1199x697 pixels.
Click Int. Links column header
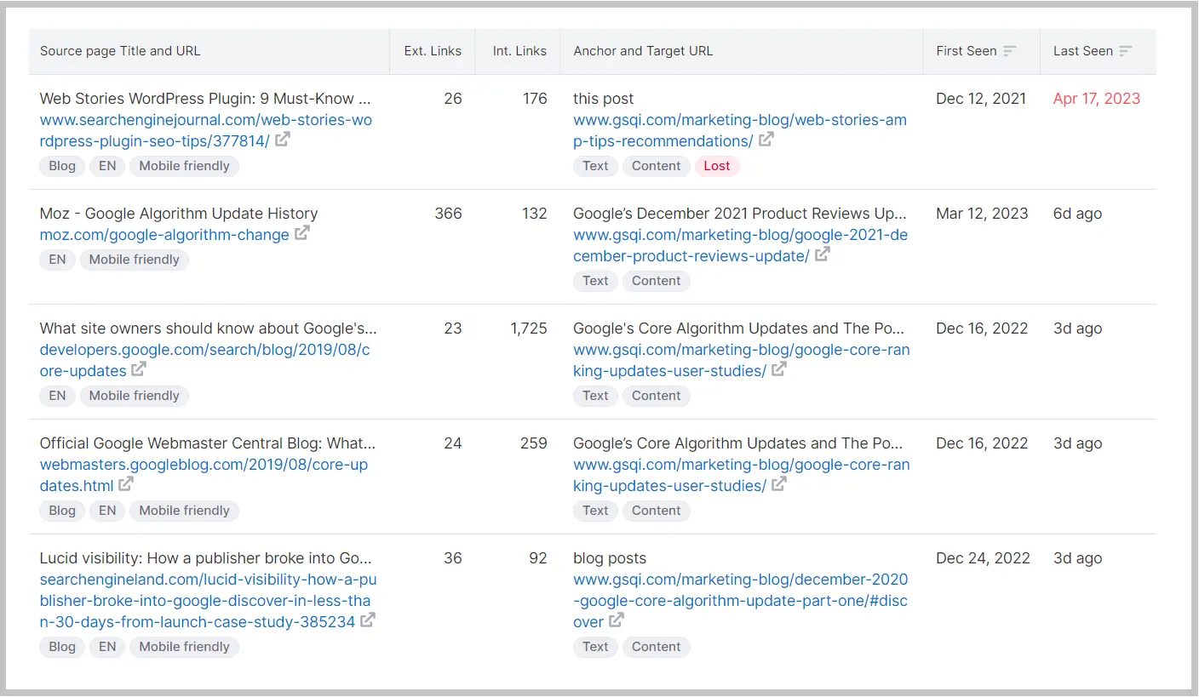[x=519, y=51]
